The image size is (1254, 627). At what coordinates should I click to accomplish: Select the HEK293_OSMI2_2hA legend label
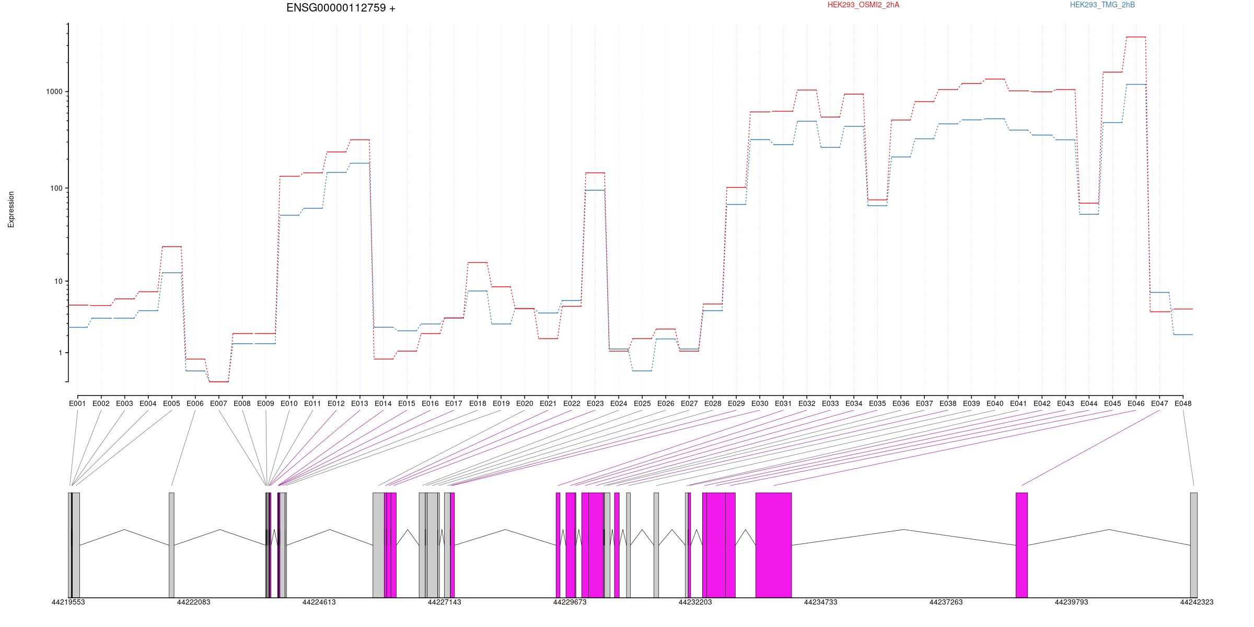click(x=863, y=5)
